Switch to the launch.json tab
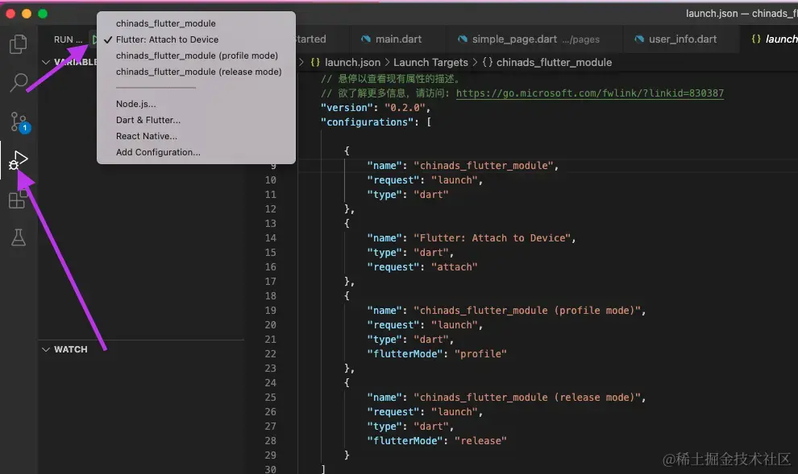Screen dimensions: 798x474 coord(778,39)
